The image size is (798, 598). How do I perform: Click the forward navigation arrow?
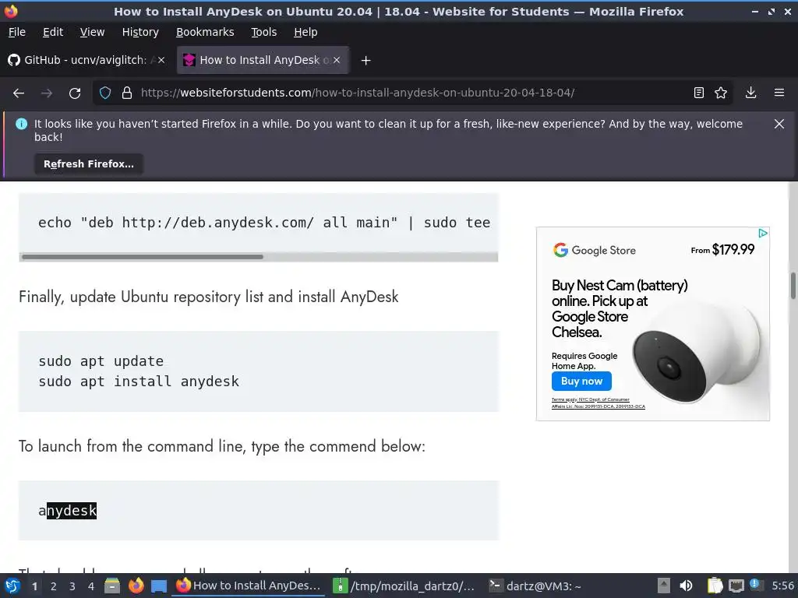47,93
